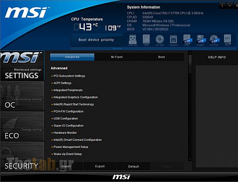Click the Import button
The image size is (238, 182).
[66, 166]
